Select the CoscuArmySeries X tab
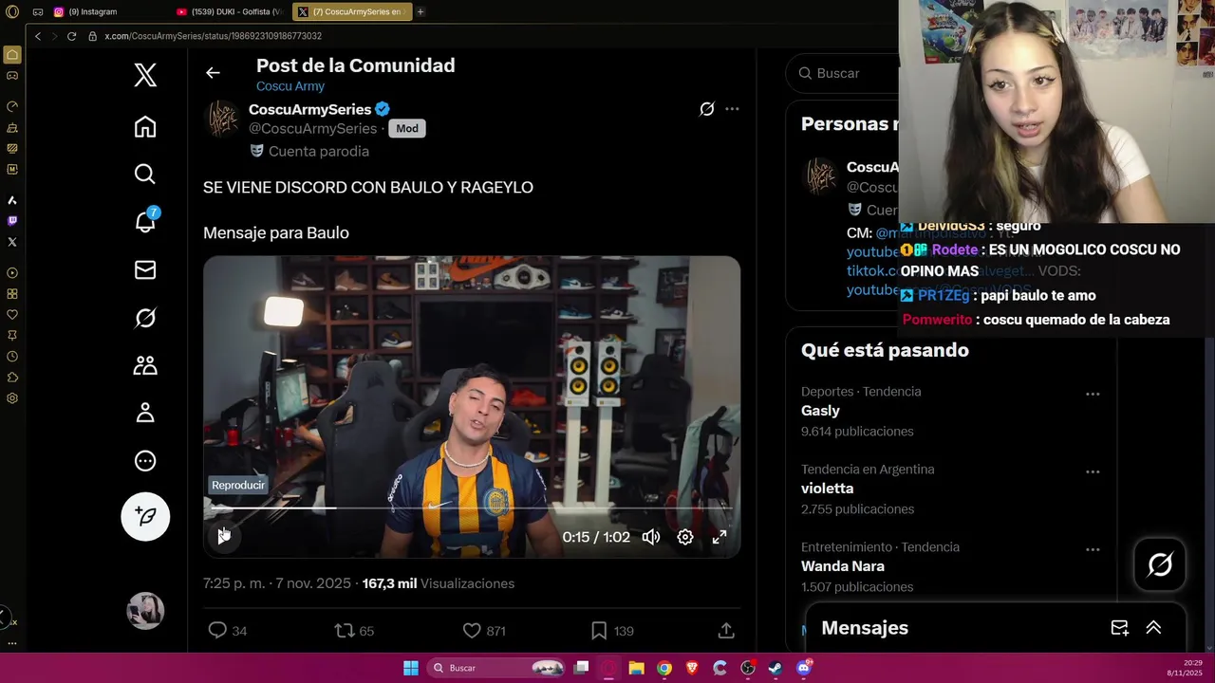This screenshot has height=683, width=1215. pos(350,11)
